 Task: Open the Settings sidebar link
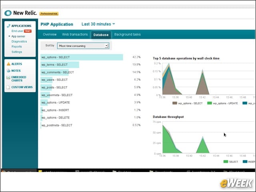coord(17,52)
